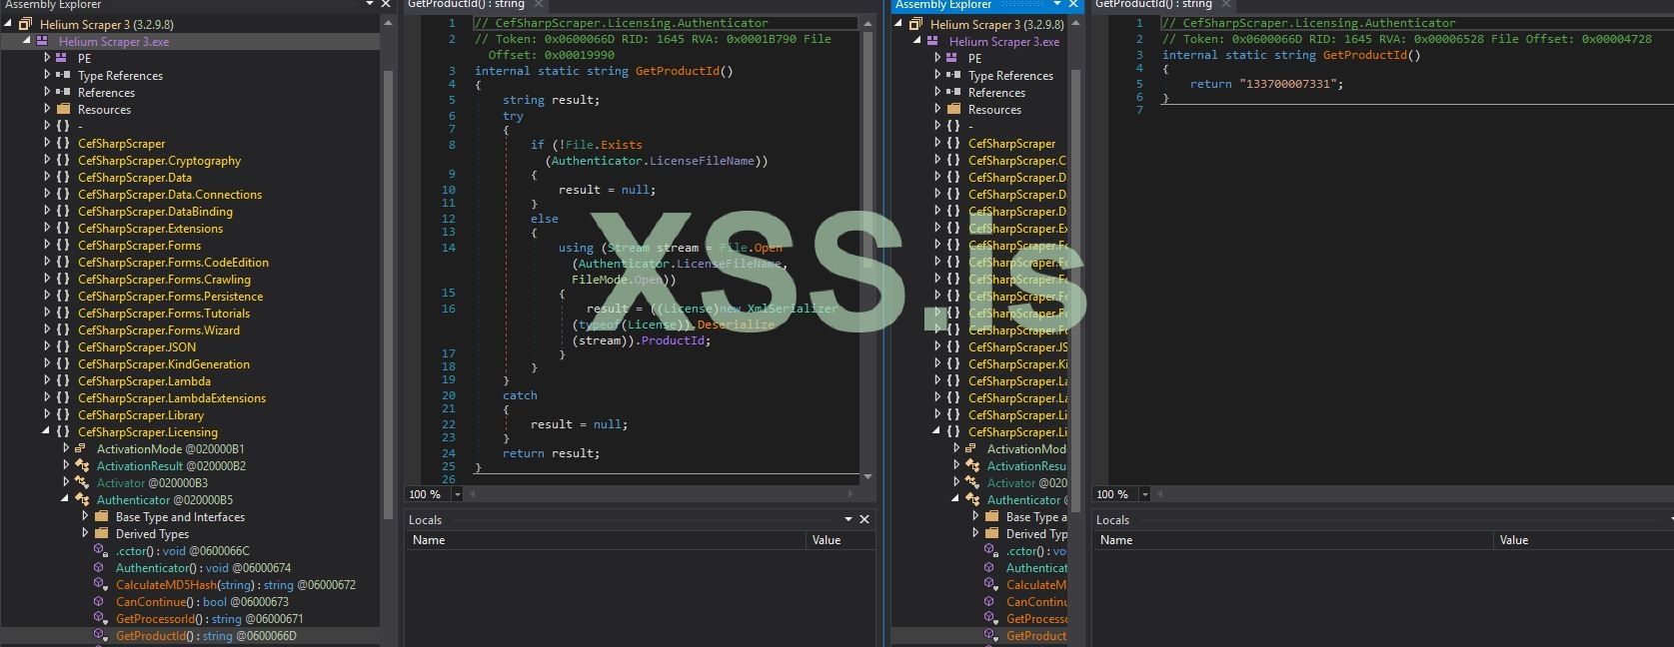Close the right Assembly Explorer panel
Screen dimensions: 1674x647
coord(1074,4)
